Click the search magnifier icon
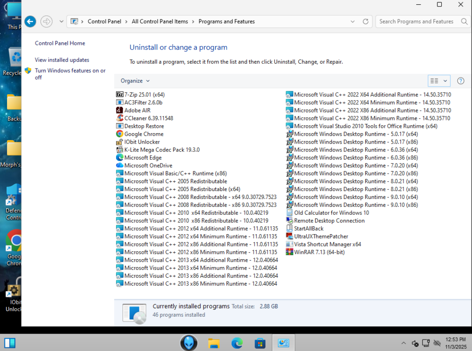This screenshot has height=351, width=472. (464, 22)
